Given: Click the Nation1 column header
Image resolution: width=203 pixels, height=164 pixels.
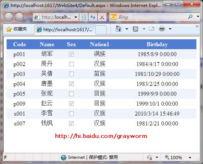Looking at the screenshot, I should pyautogui.click(x=99, y=44).
